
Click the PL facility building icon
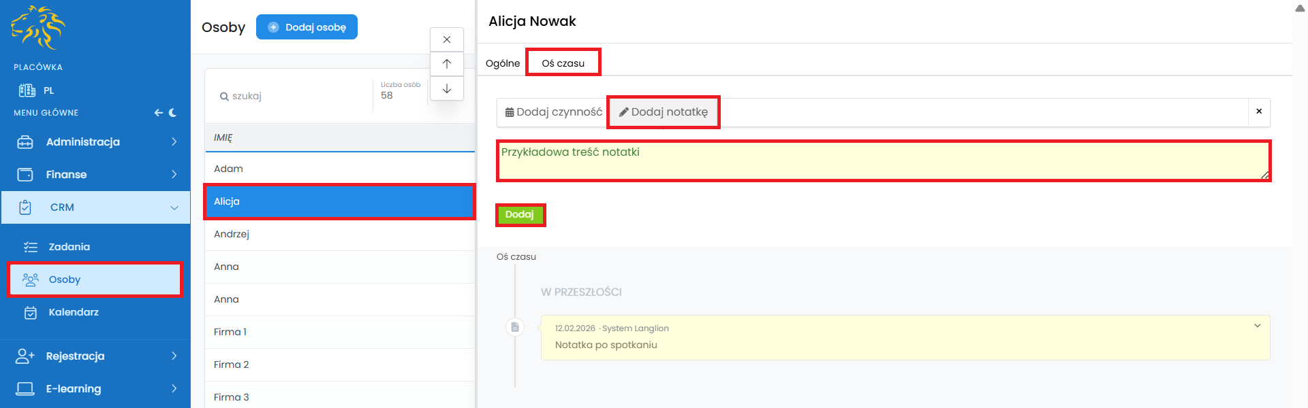[x=27, y=90]
